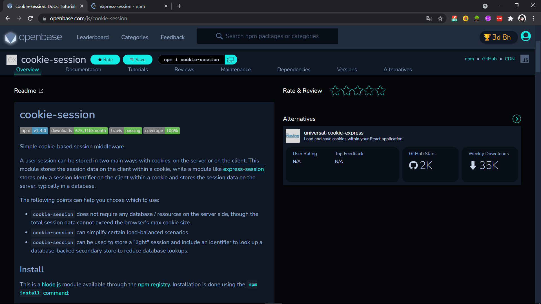Click the page vertical scrollbar
The image size is (541, 304).
pos(538,56)
